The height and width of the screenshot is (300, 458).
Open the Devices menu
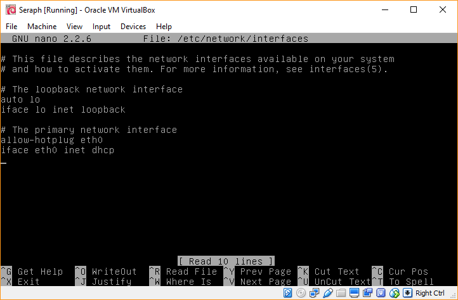(133, 27)
